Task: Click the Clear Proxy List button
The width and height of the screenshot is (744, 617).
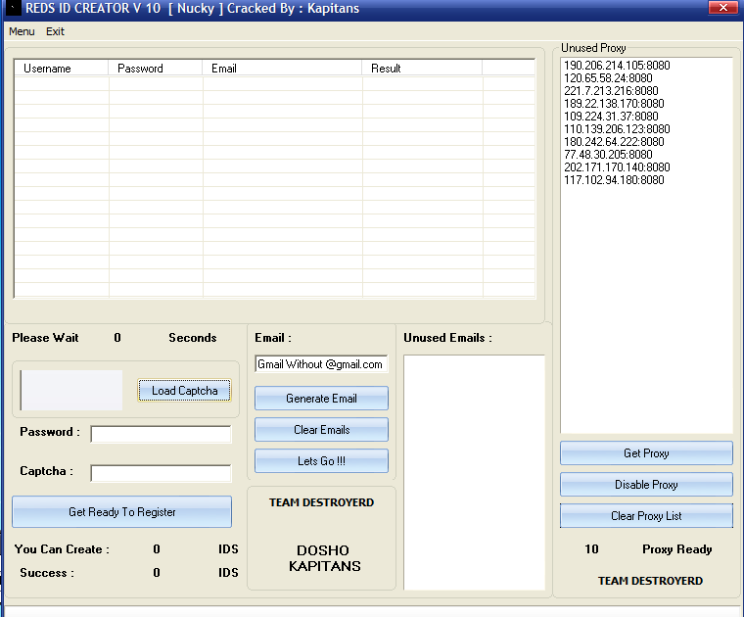Action: point(646,516)
